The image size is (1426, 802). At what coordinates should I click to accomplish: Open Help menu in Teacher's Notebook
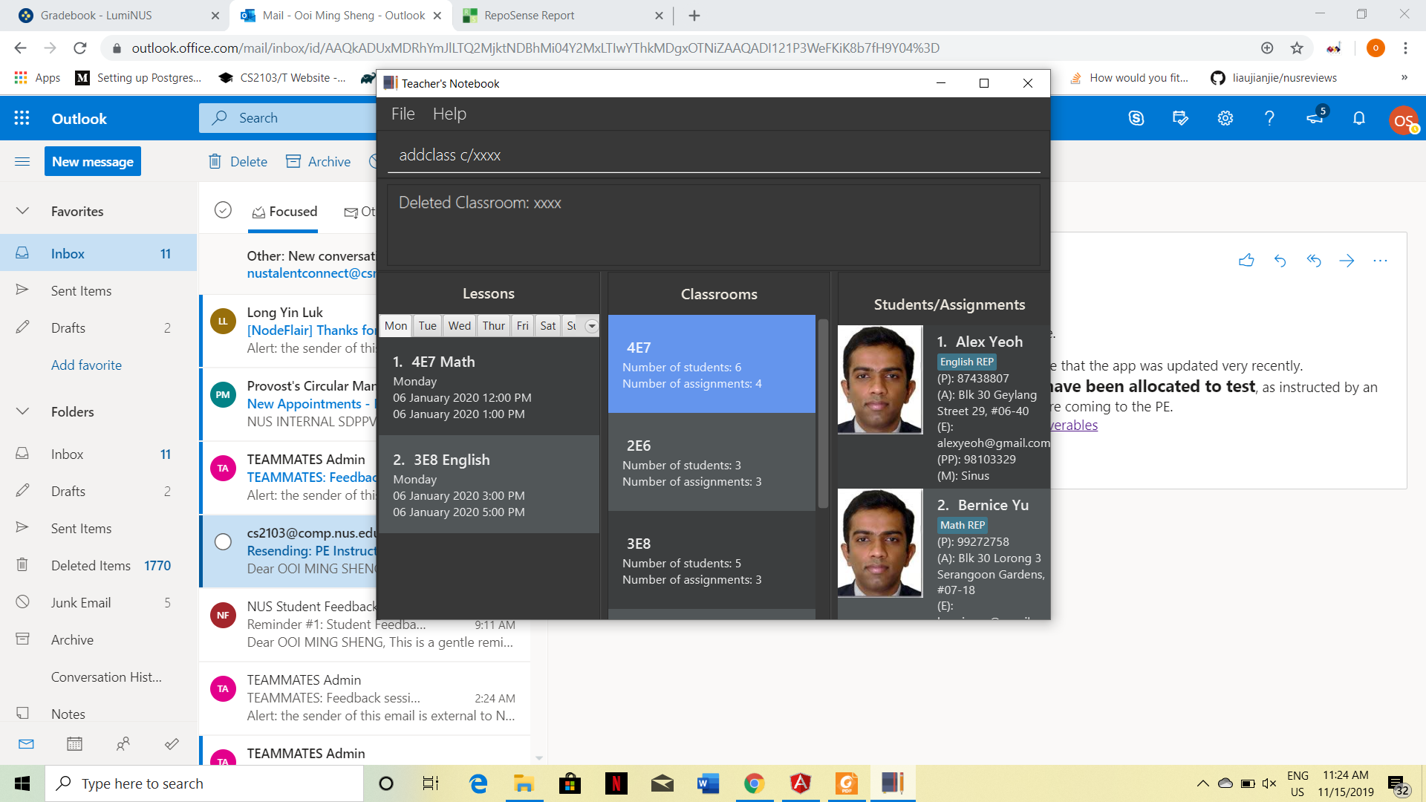point(449,114)
